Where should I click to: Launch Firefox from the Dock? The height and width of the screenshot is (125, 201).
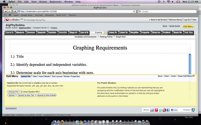click(62, 122)
